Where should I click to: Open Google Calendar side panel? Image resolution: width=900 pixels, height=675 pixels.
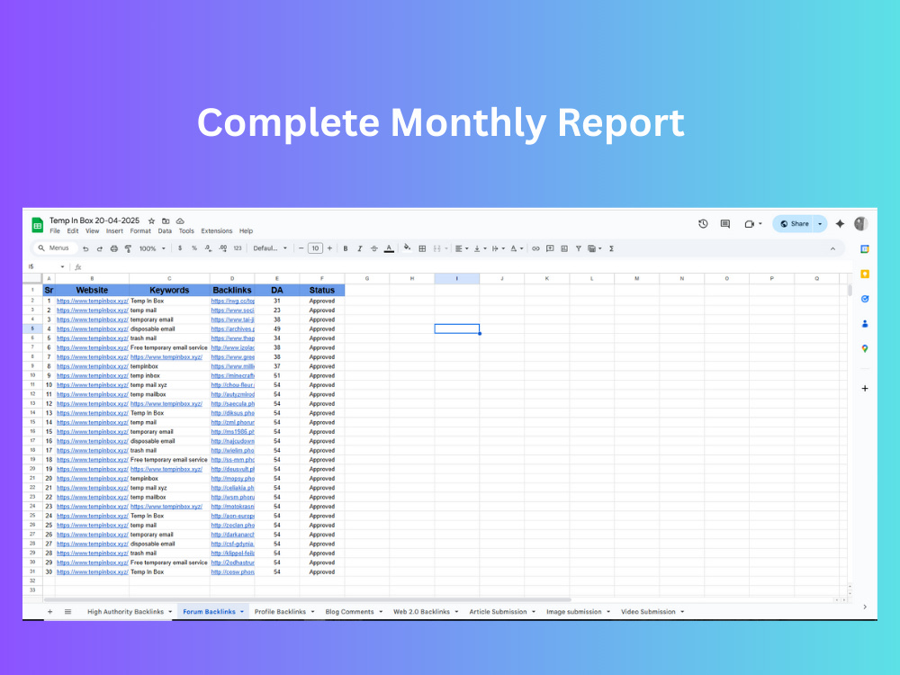(x=865, y=249)
